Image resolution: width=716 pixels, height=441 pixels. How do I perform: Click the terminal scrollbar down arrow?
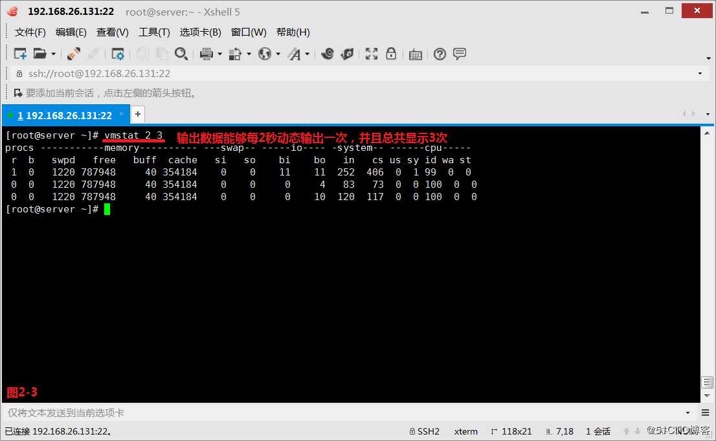click(708, 396)
